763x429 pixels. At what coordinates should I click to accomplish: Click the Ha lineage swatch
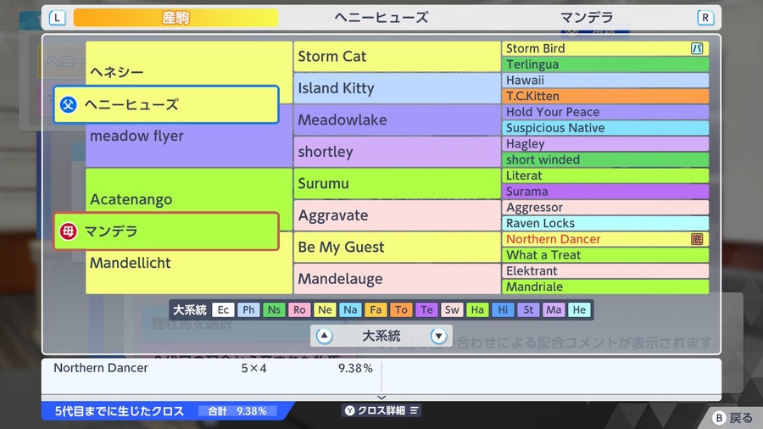[x=477, y=309]
